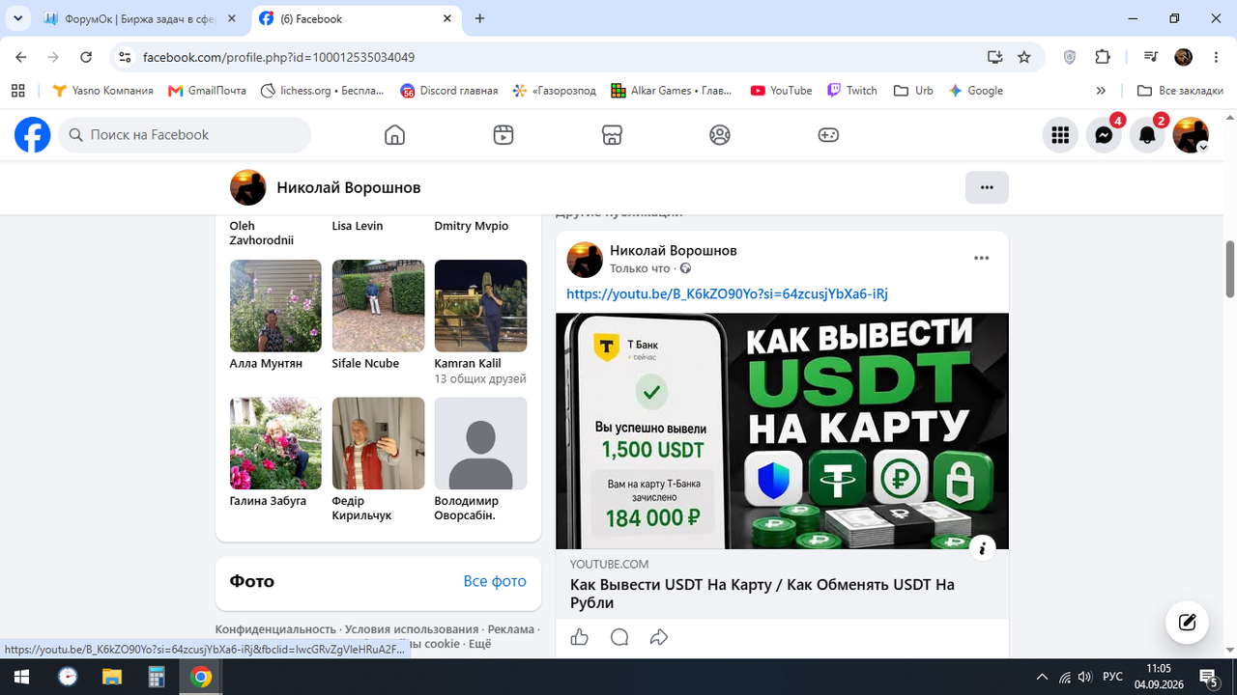This screenshot has width=1237, height=695.
Task: Open the Groups/Friends icon in top navigation
Action: (720, 135)
